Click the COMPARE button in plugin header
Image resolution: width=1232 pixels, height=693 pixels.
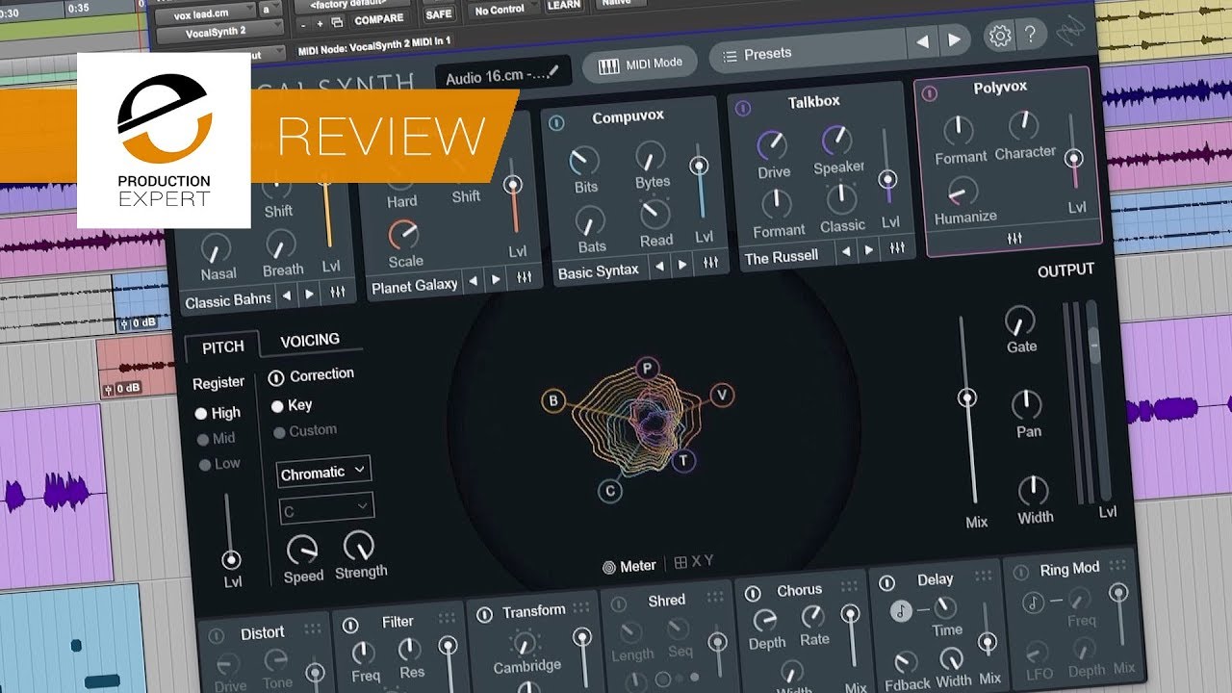coord(378,19)
